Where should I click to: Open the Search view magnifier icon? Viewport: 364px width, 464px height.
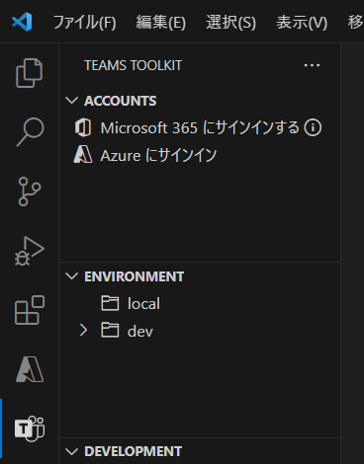(30, 131)
